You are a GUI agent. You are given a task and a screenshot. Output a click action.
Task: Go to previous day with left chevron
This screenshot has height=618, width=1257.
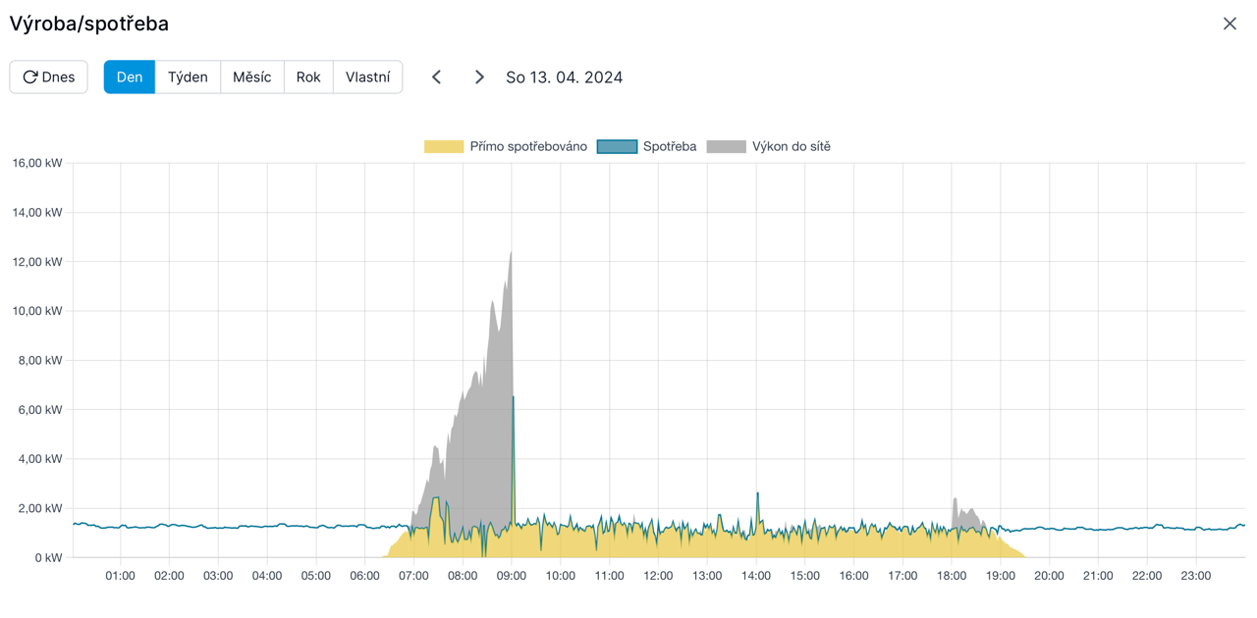point(437,77)
